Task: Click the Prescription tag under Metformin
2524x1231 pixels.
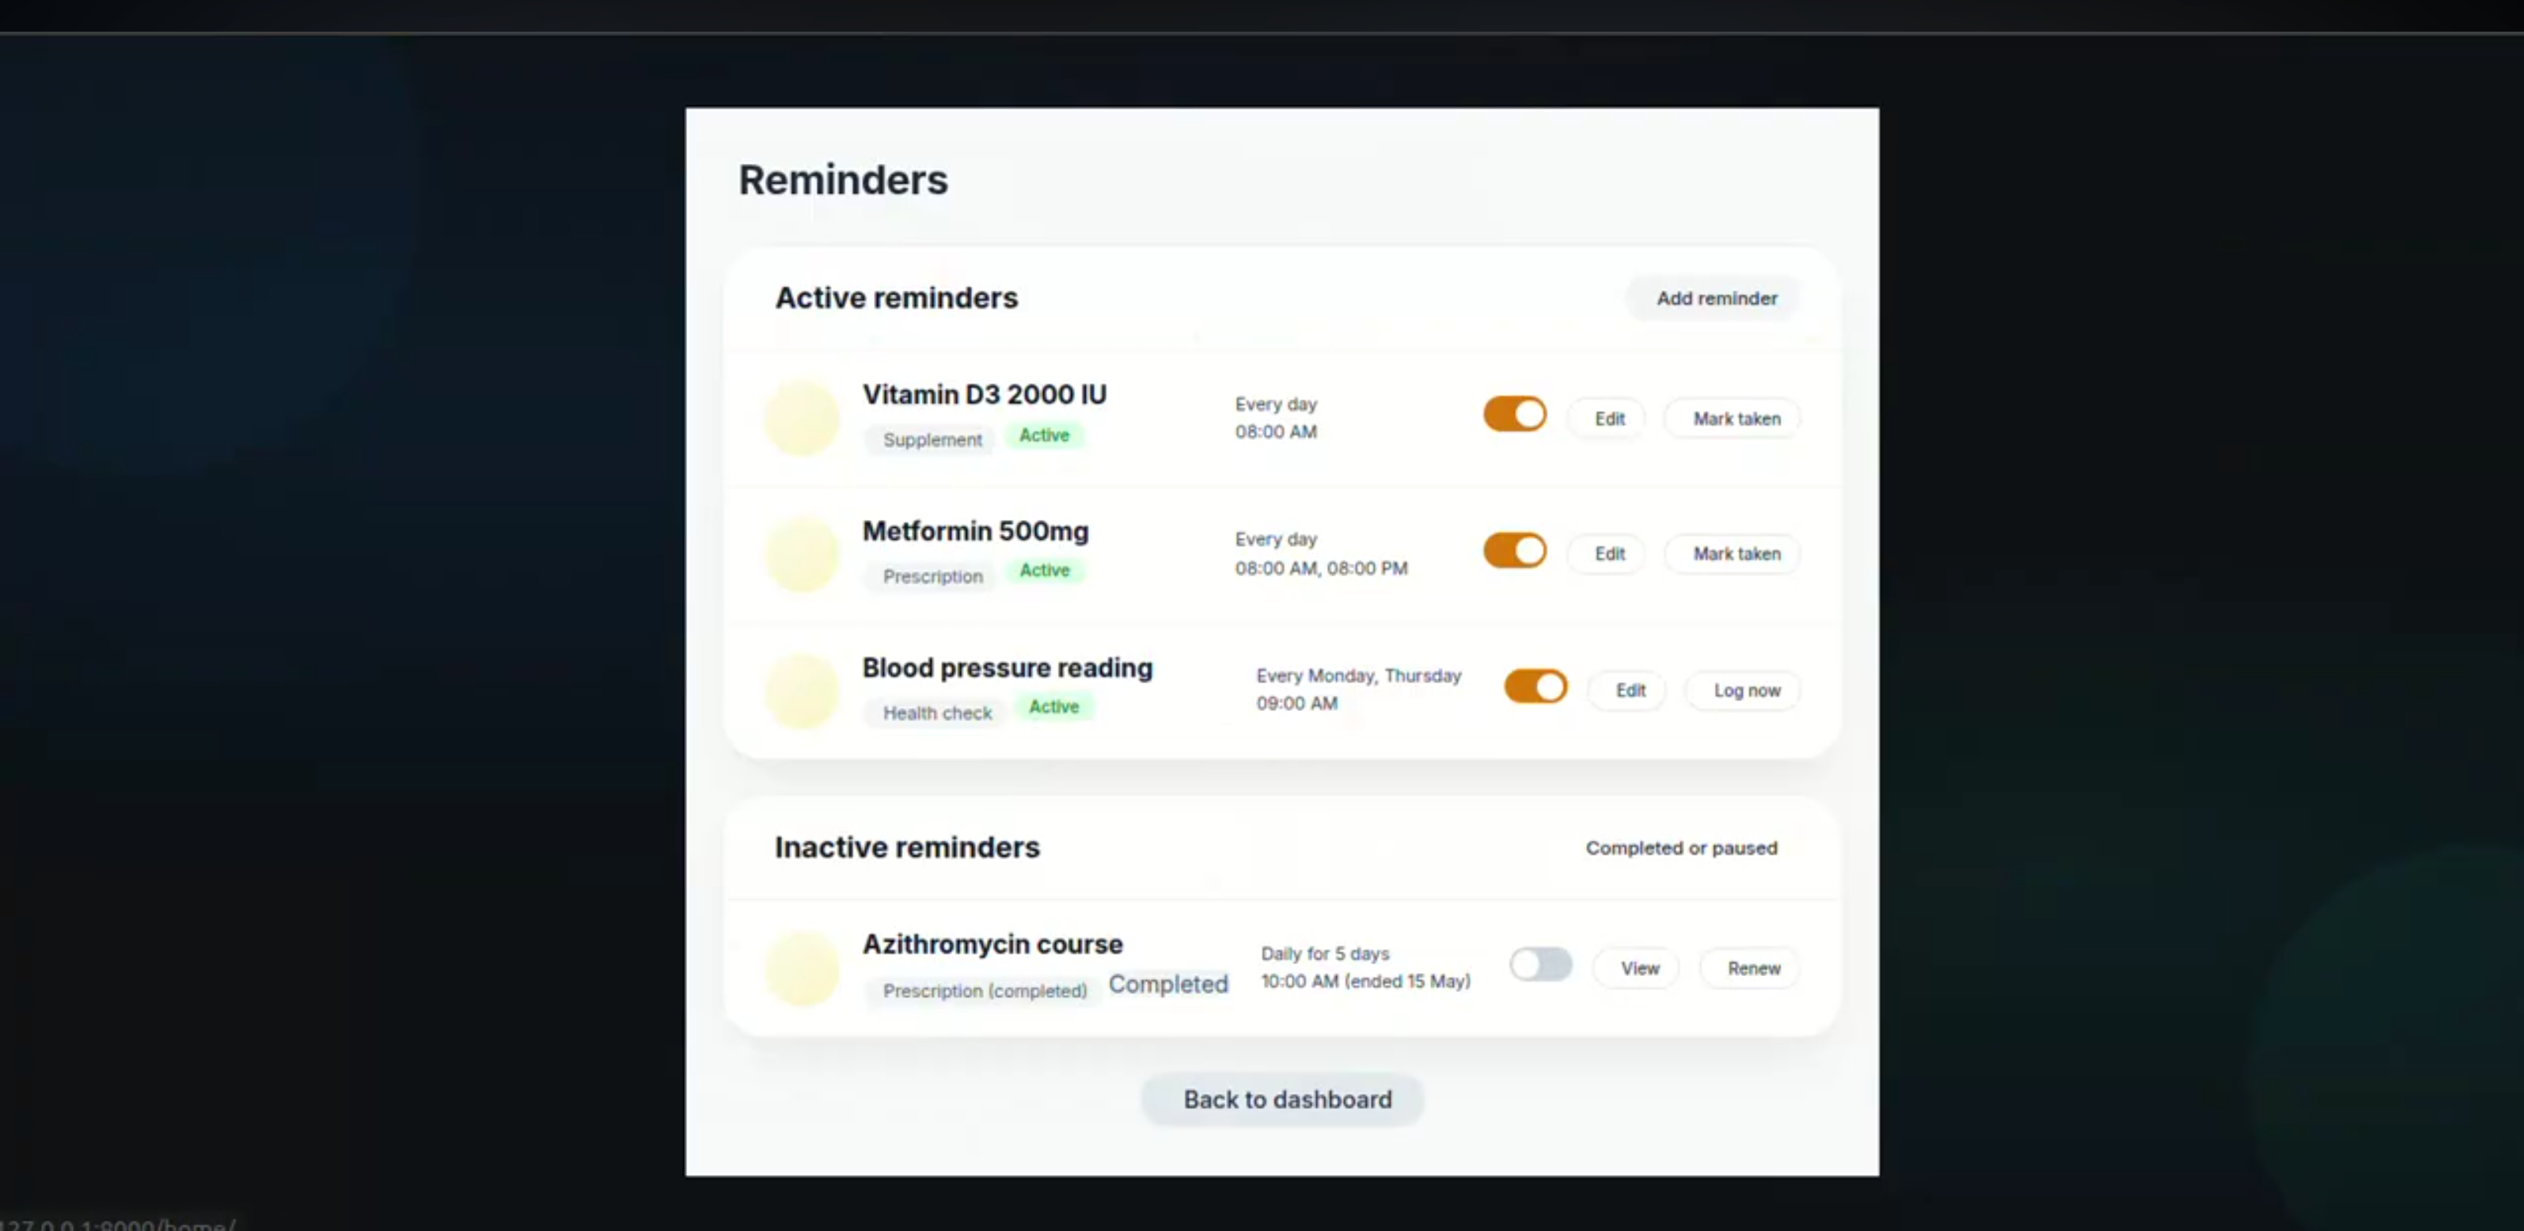Action: (932, 576)
